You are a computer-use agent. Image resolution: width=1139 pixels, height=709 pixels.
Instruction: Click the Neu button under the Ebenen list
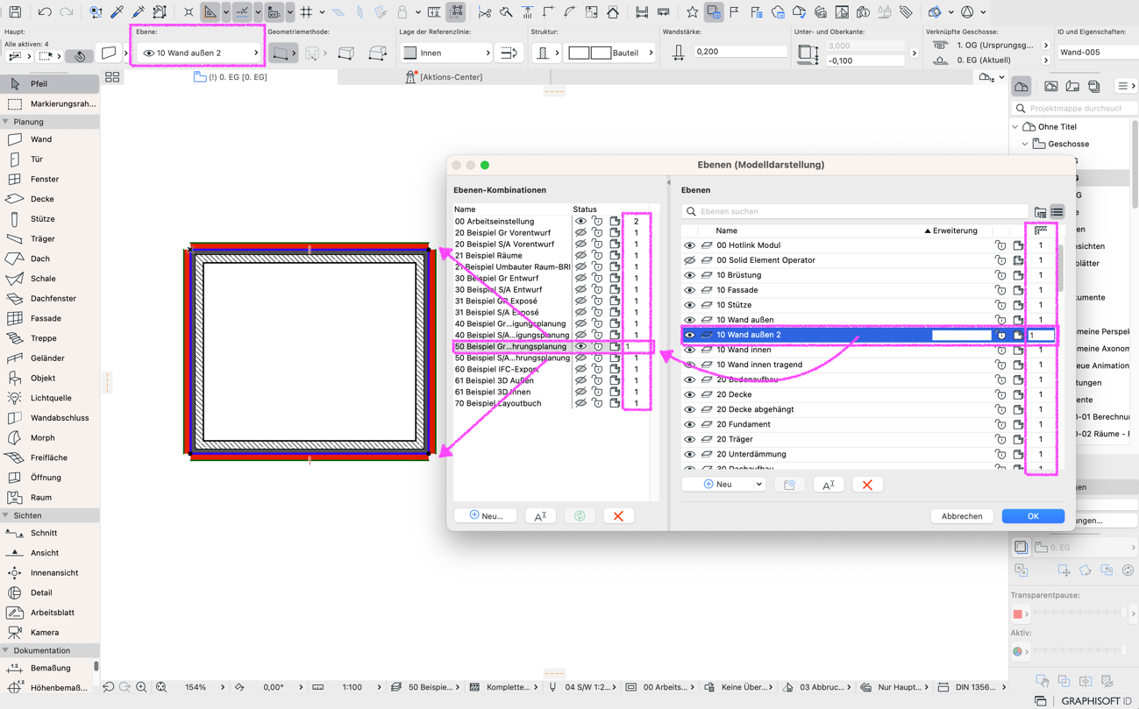point(717,485)
